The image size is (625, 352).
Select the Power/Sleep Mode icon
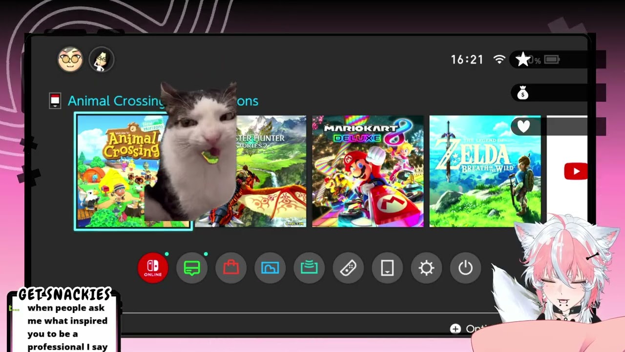click(x=465, y=268)
